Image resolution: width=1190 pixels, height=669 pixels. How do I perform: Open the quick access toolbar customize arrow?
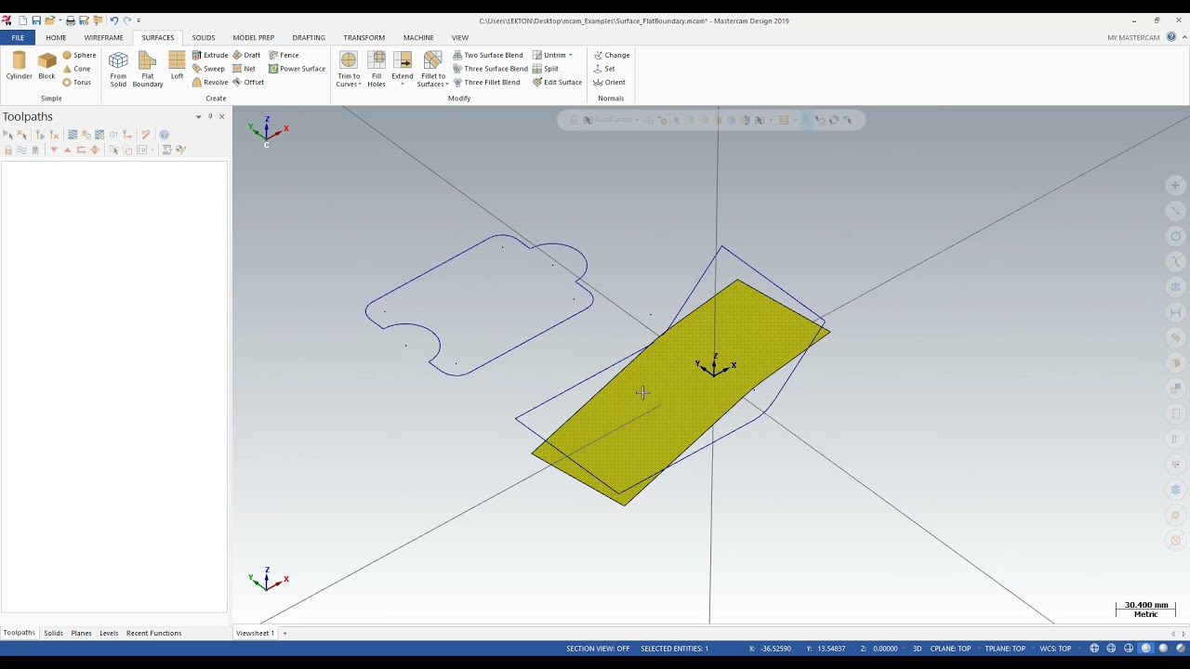pyautogui.click(x=139, y=20)
